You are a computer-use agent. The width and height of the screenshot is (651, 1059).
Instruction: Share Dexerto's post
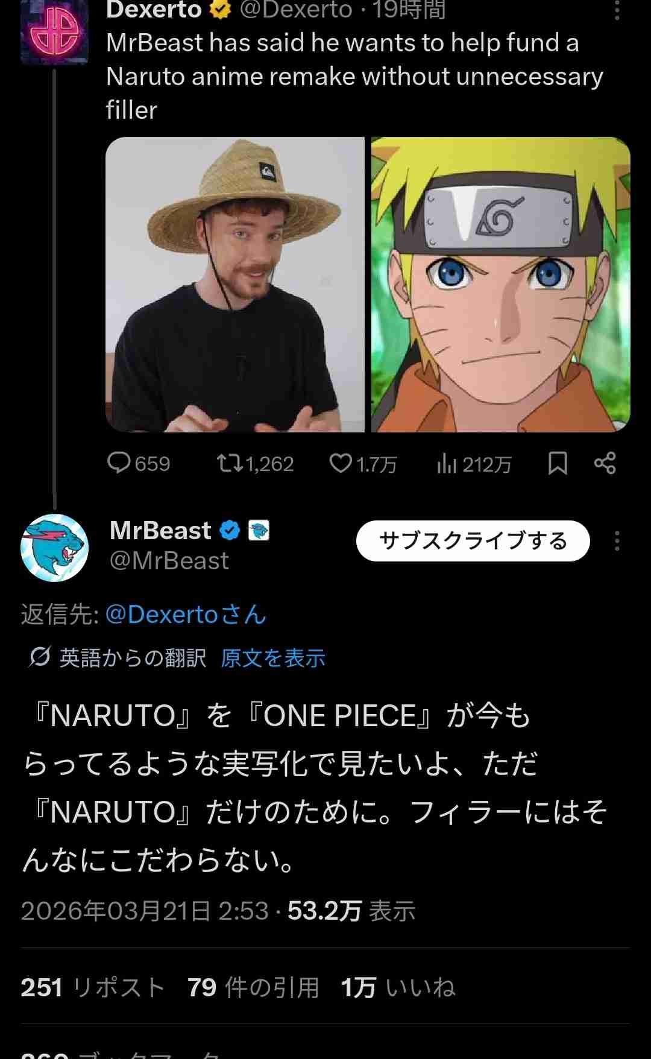click(605, 463)
